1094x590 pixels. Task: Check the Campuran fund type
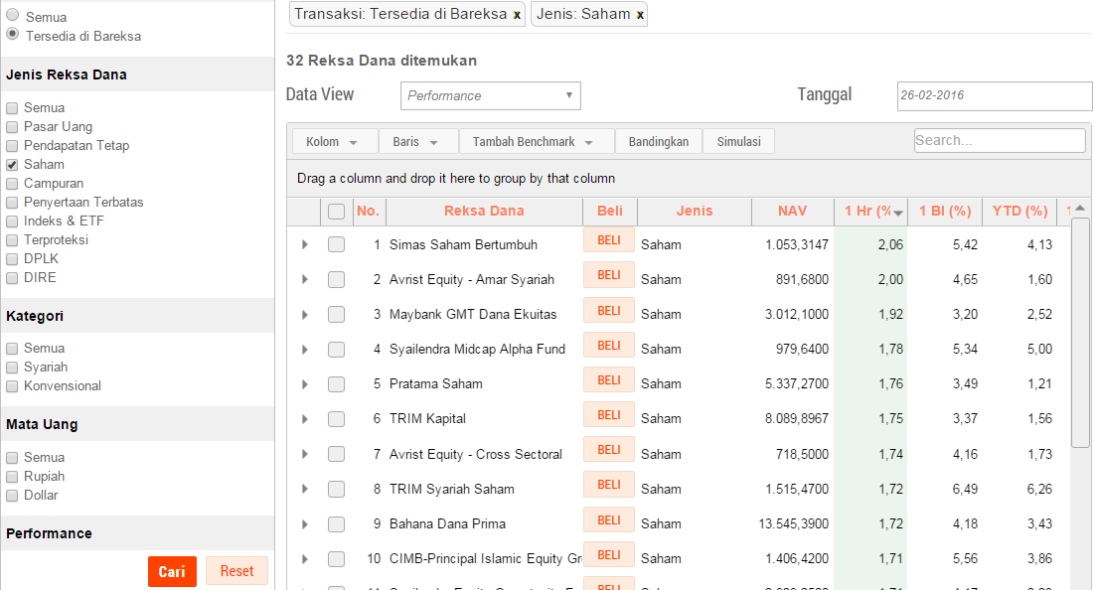click(12, 184)
